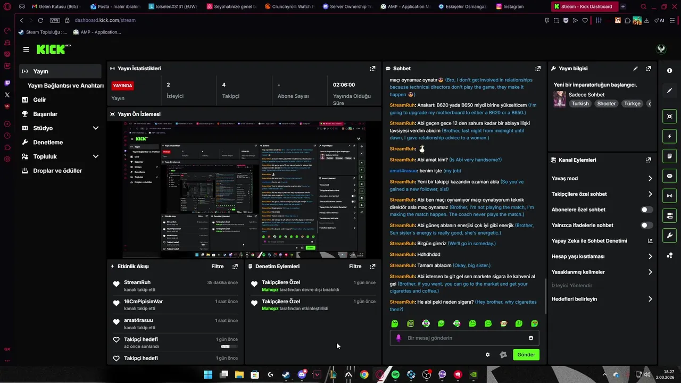Click the stream preview thumbnail
This screenshot has width=681, height=383.
coord(245,189)
